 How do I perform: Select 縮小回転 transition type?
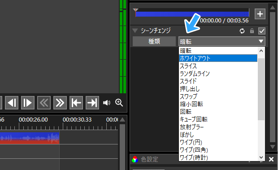(x=218, y=104)
